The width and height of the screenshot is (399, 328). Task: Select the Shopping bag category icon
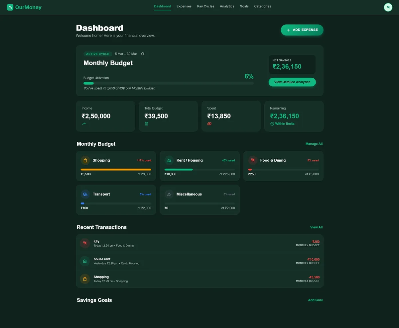85,160
